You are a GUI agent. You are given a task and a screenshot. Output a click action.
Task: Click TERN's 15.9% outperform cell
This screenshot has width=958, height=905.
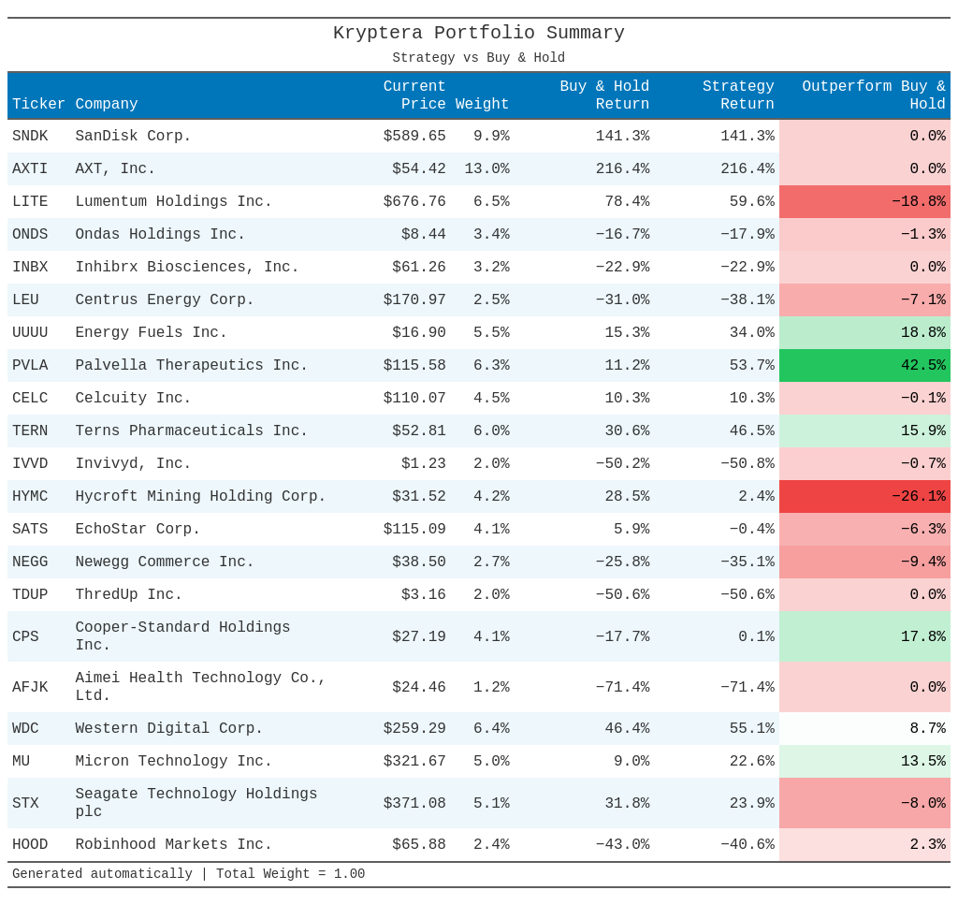coord(864,431)
